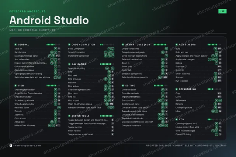Image resolution: width=236 pixels, height=157 pixels.
Task: Click the REFACTORING section heading
Action: tap(187, 89)
